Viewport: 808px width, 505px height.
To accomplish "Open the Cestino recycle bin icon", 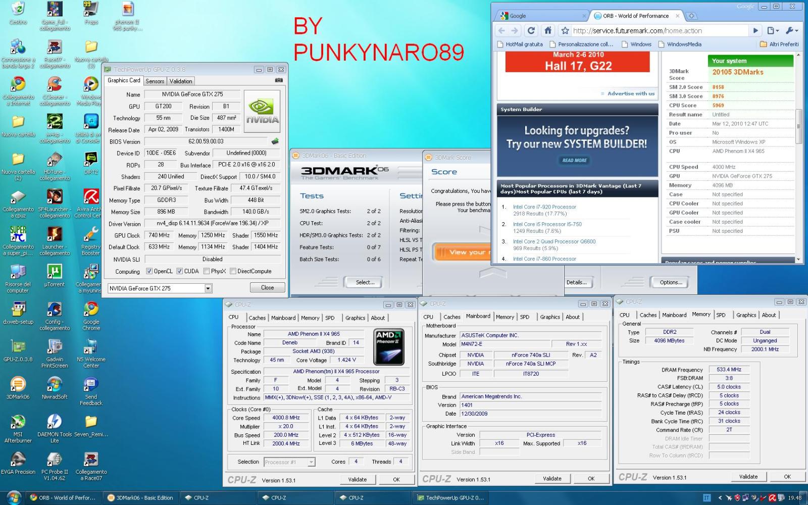I will click(18, 13).
